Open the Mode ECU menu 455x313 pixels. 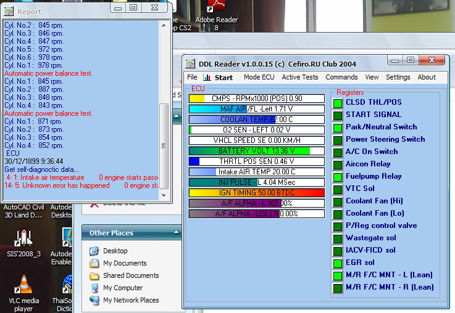pyautogui.click(x=259, y=78)
